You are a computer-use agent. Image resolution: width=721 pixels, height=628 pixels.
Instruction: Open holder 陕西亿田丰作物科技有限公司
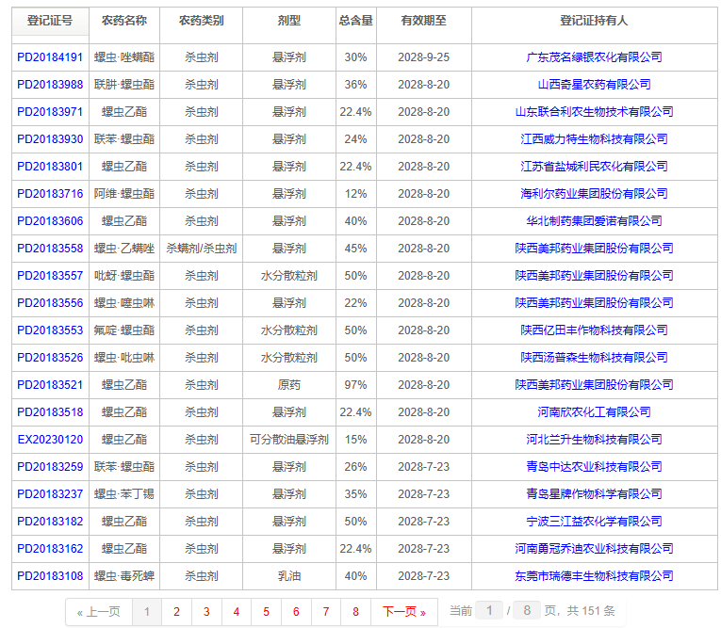(594, 330)
